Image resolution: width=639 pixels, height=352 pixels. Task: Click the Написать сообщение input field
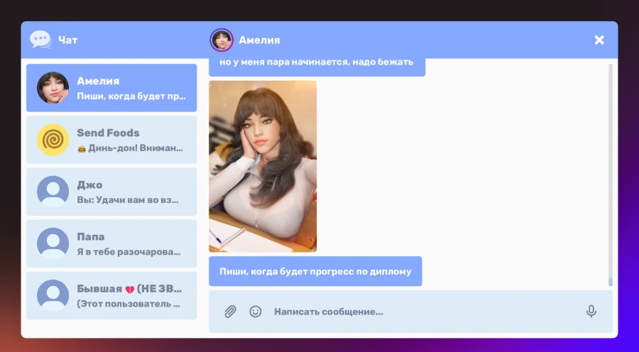tap(419, 312)
